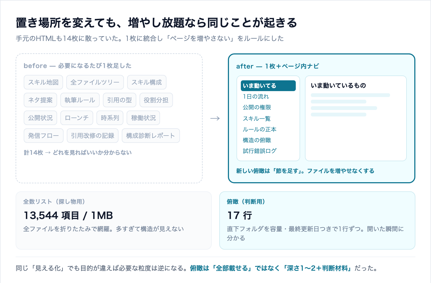Click the main slide title 置き場所を変えても

[x=157, y=23]
